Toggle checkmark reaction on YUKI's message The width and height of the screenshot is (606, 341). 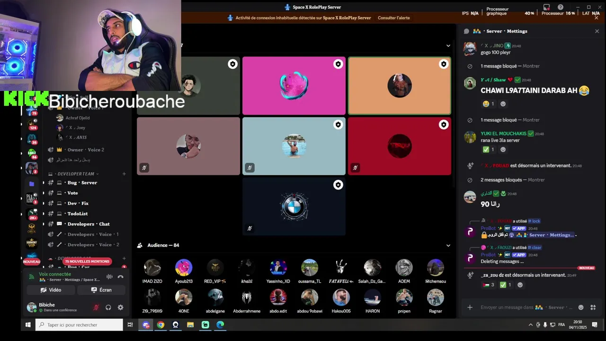(488, 150)
